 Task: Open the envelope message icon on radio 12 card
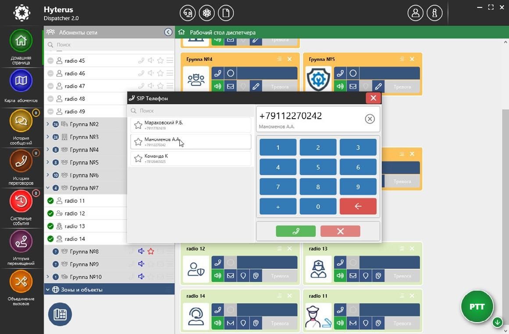click(x=231, y=276)
